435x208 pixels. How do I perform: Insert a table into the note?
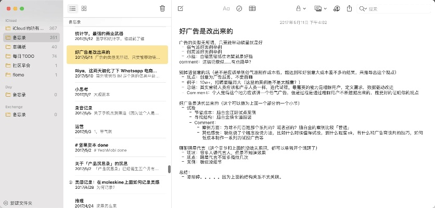pyautogui.click(x=252, y=8)
